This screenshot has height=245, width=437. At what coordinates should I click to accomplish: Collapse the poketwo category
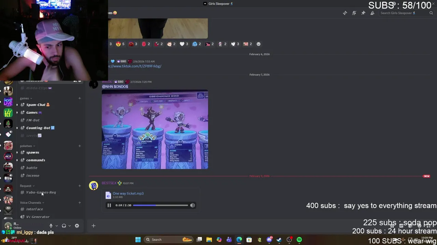[27, 146]
